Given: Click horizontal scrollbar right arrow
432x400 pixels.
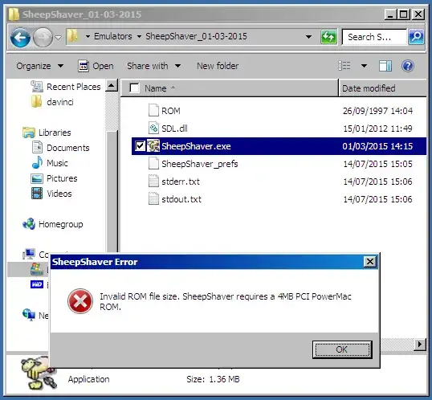Looking at the screenshot, I should tap(420, 344).
